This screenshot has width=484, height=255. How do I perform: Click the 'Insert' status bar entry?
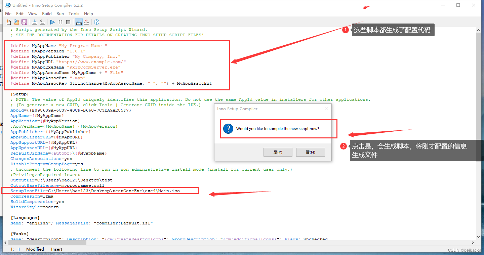(x=57, y=249)
